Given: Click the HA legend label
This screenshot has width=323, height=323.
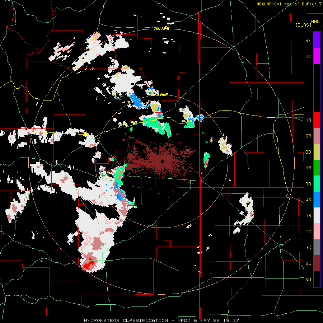Looking at the screenshot, I should 308,120.
